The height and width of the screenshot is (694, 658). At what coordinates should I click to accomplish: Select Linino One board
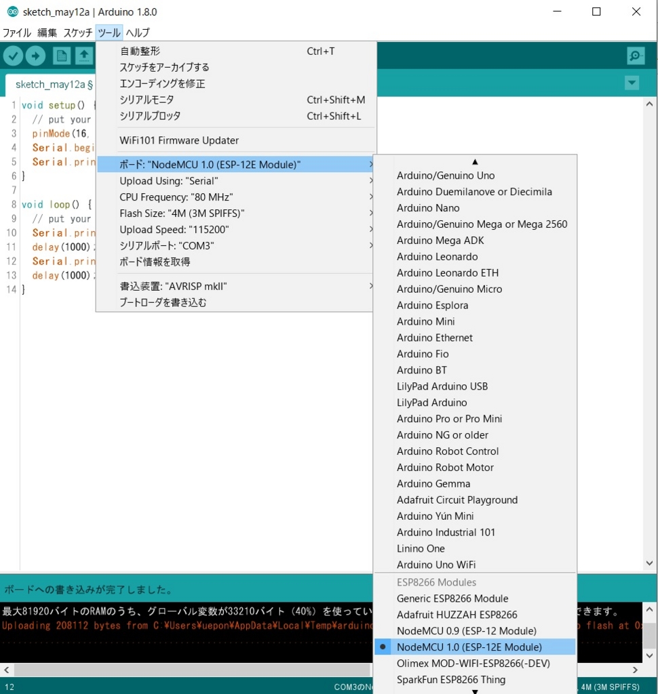pos(475,548)
